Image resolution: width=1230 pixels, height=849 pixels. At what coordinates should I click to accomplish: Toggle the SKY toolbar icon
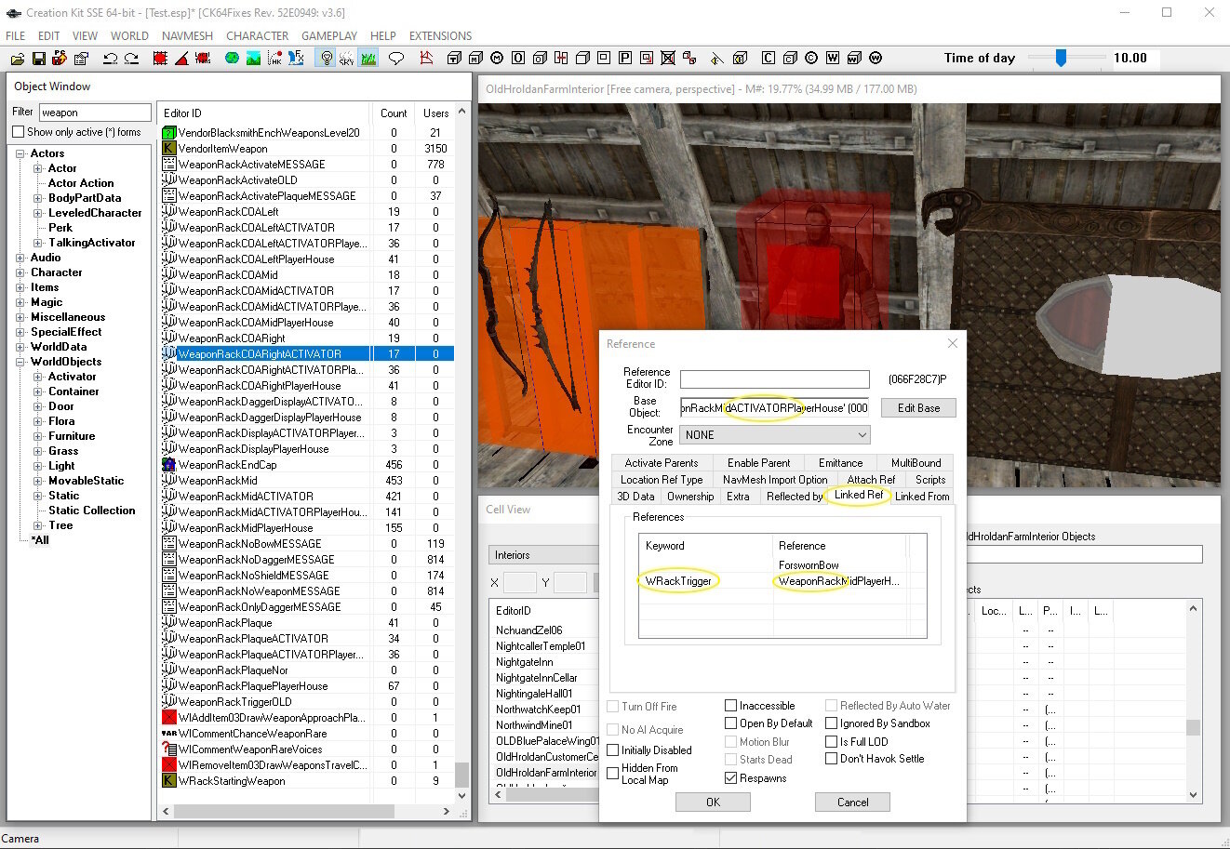(x=347, y=59)
